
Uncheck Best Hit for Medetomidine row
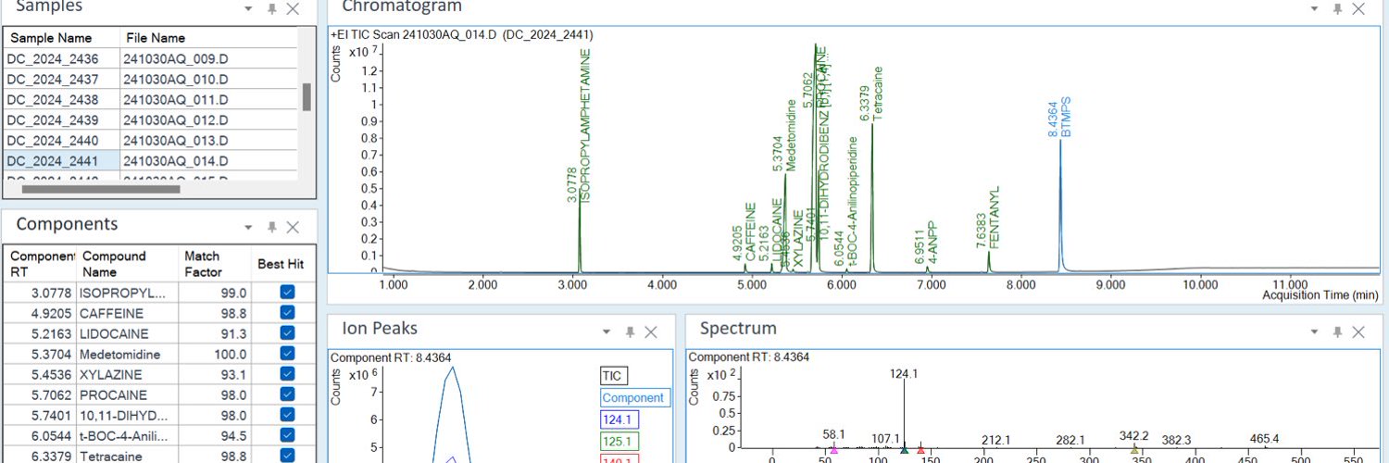click(x=287, y=354)
